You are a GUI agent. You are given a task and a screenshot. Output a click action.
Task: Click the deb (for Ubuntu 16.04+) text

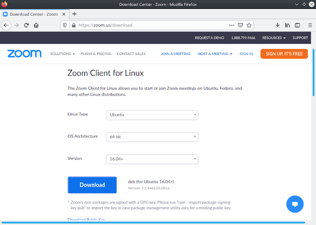click(151, 181)
